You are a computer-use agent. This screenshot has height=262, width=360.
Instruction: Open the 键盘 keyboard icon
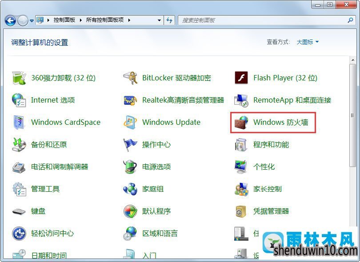pos(19,211)
